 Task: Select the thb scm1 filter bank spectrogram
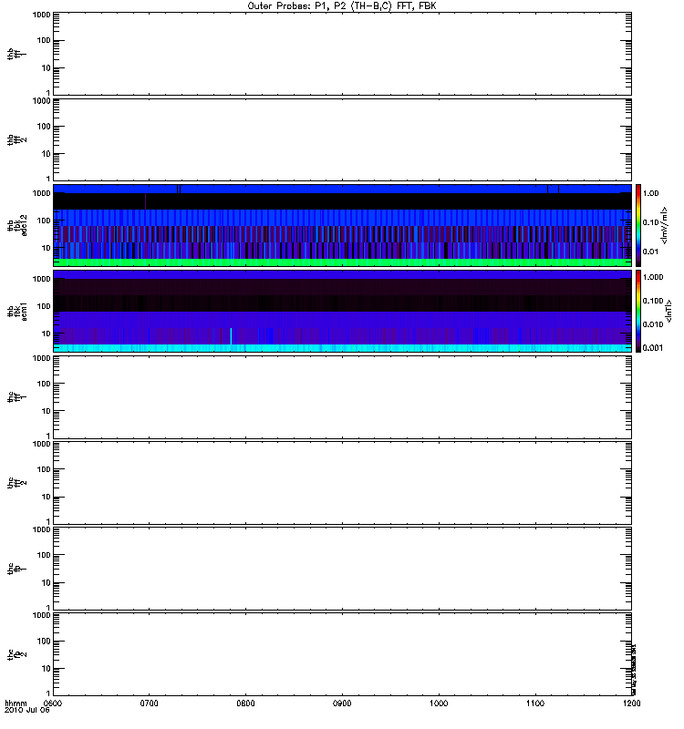342,311
